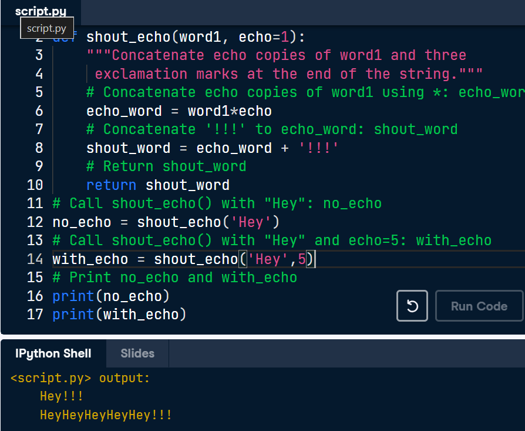
Task: Click line number 6 in the gutter
Action: (x=39, y=111)
